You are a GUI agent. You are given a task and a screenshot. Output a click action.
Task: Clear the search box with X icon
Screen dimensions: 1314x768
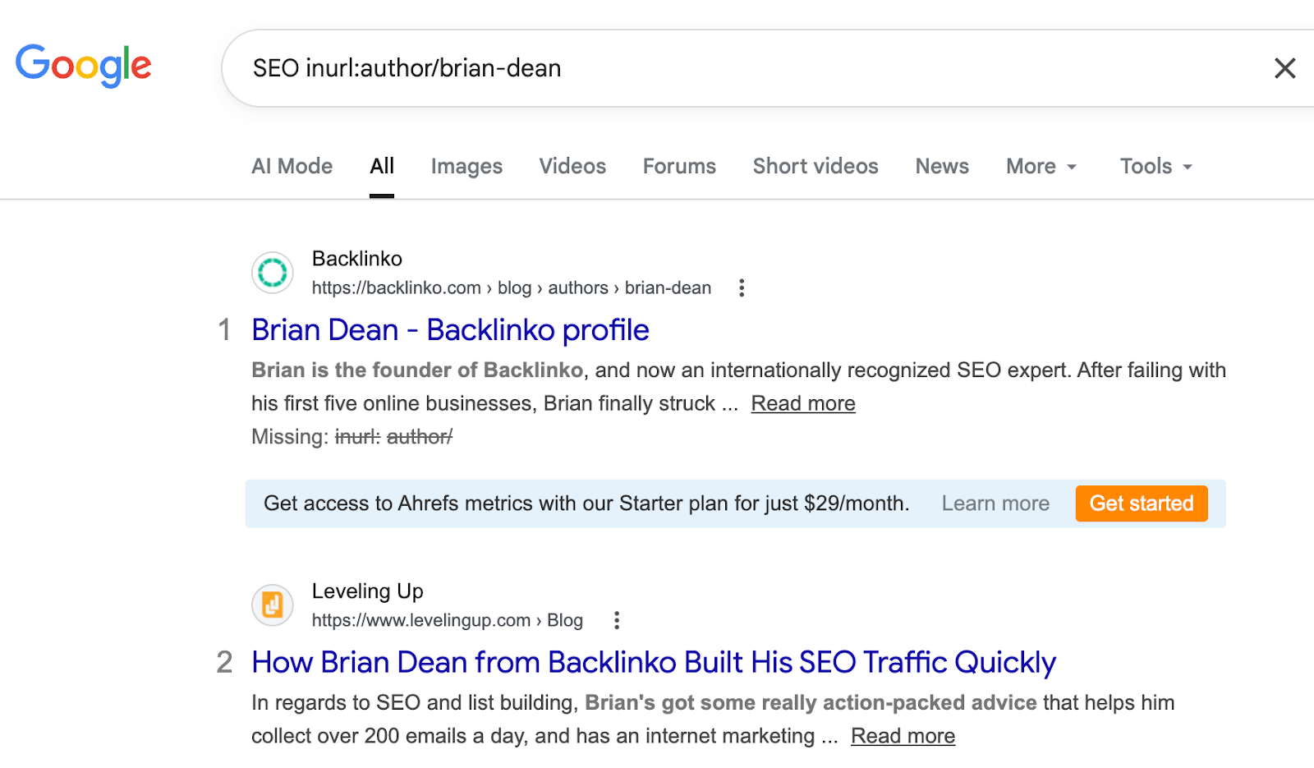point(1284,68)
